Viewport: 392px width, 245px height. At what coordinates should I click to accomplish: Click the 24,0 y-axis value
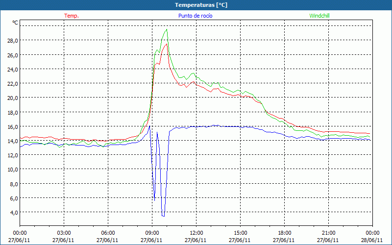(13, 70)
